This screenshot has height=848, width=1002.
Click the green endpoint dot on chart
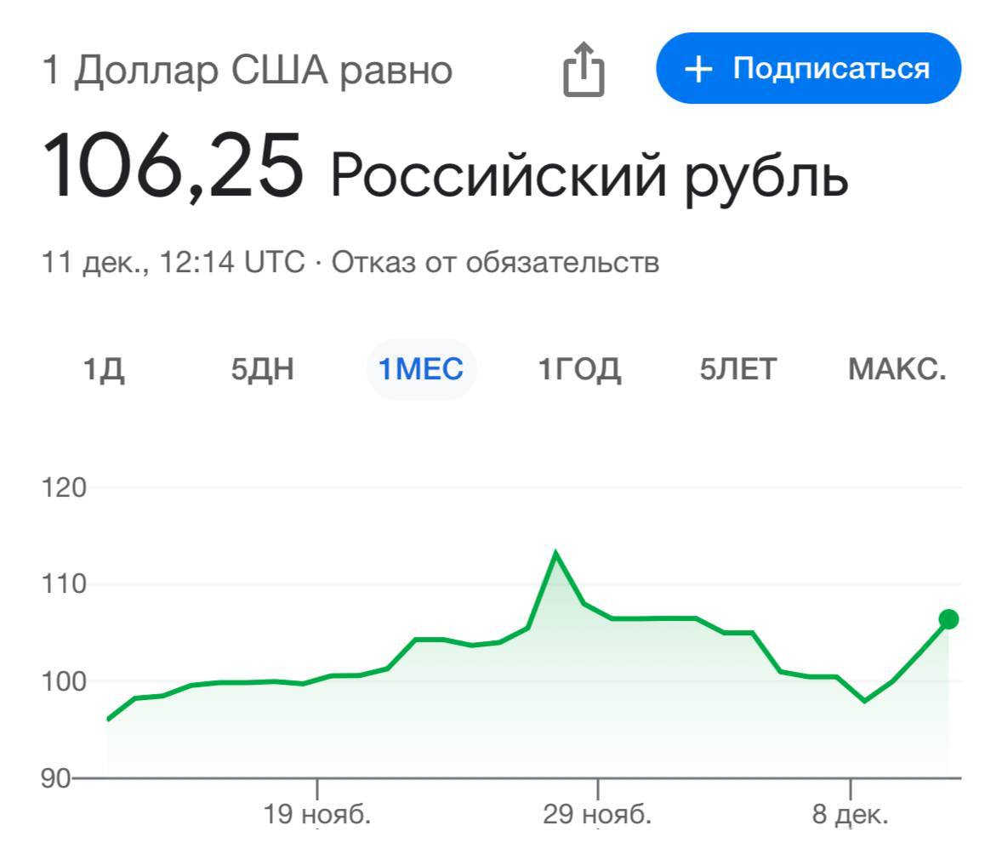[x=948, y=619]
